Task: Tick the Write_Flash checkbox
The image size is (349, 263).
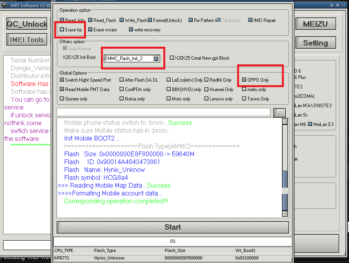Action: point(122,20)
